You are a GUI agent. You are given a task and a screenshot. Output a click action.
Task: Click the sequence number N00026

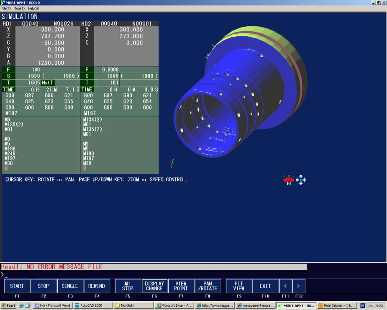pos(64,24)
